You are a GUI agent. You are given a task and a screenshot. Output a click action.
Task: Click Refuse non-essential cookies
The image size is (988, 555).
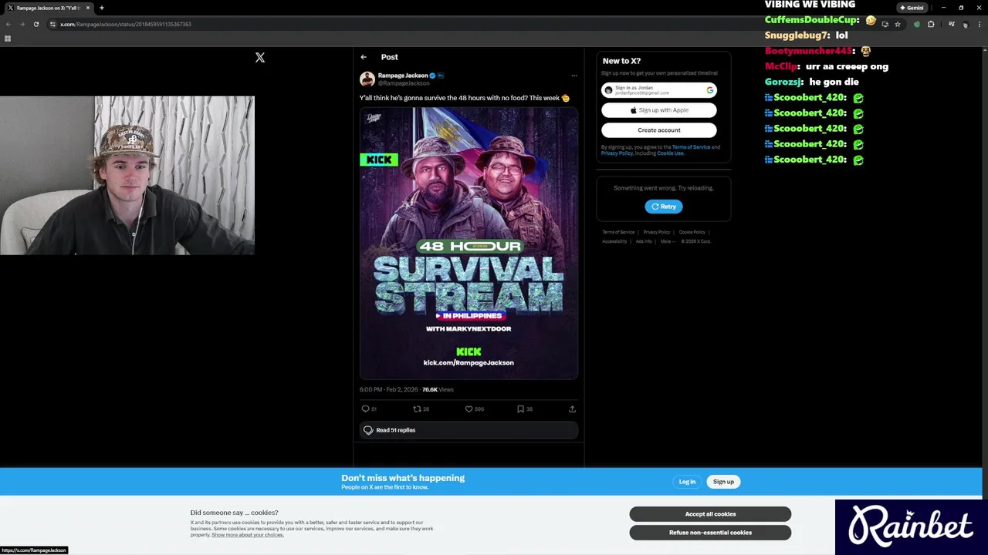710,533
